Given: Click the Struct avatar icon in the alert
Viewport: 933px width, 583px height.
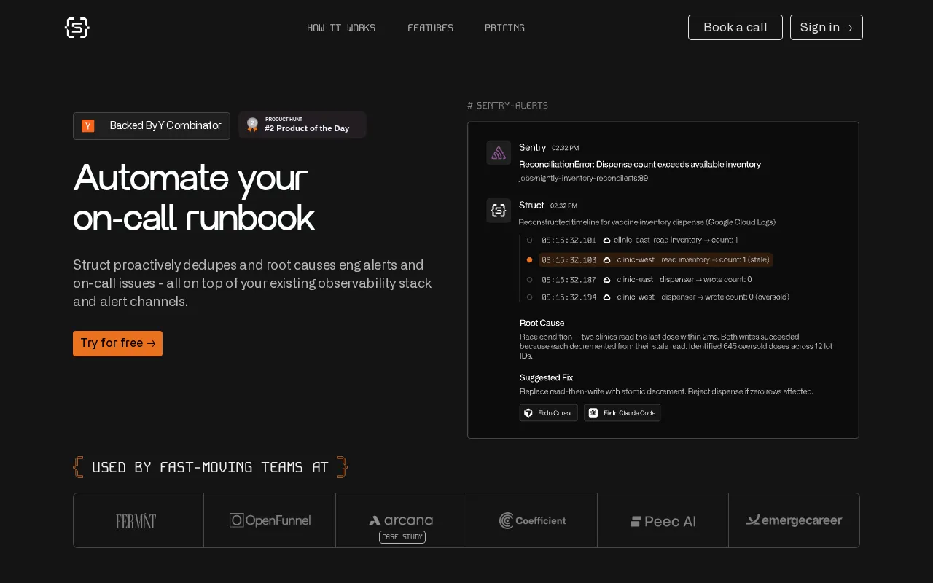Looking at the screenshot, I should coord(499,211).
